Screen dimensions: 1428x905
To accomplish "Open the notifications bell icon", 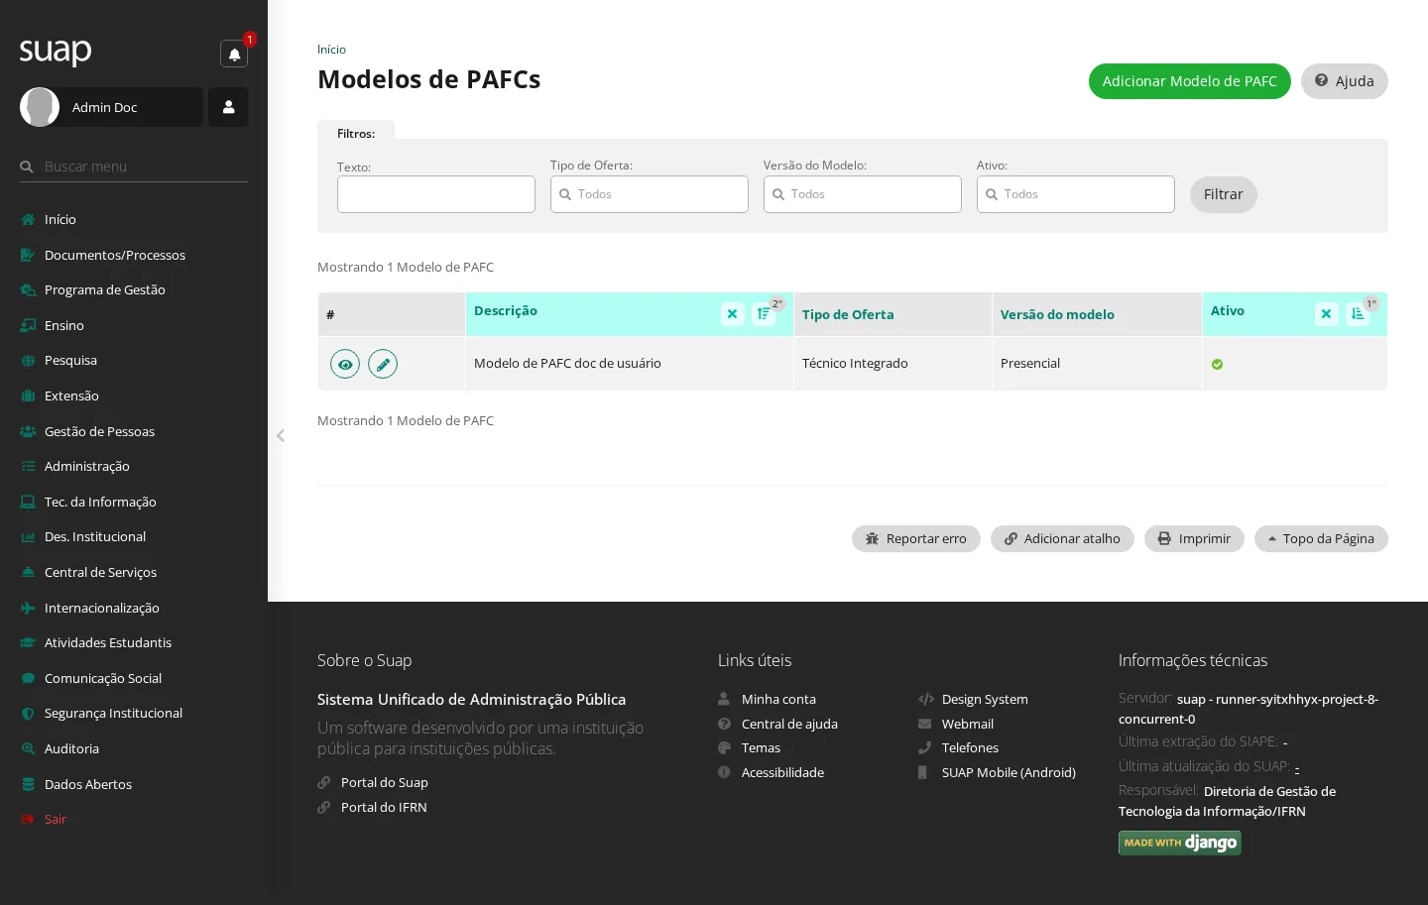I will tap(234, 55).
